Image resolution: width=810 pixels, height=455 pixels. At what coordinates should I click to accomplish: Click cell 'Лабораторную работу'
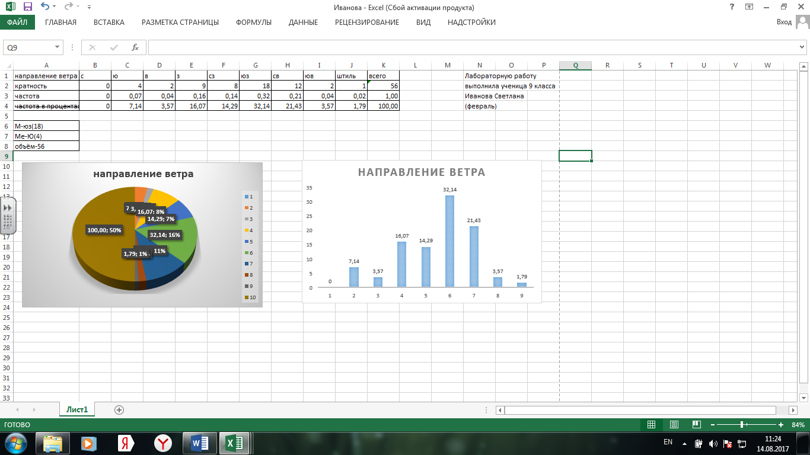point(500,76)
